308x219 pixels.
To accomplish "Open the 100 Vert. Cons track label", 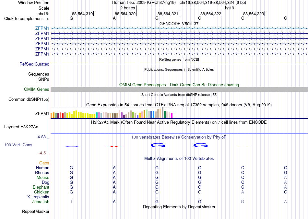I will pos(18,145).
